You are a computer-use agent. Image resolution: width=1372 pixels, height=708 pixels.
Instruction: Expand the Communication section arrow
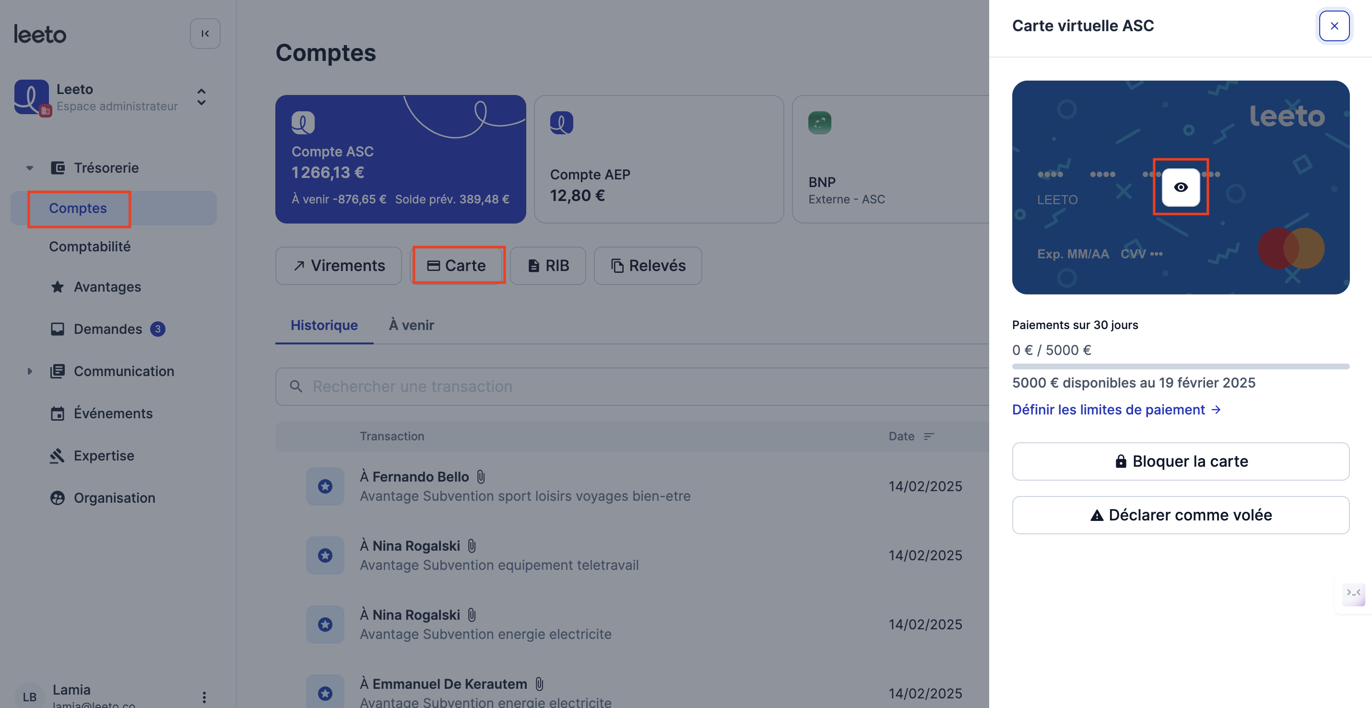pos(30,371)
